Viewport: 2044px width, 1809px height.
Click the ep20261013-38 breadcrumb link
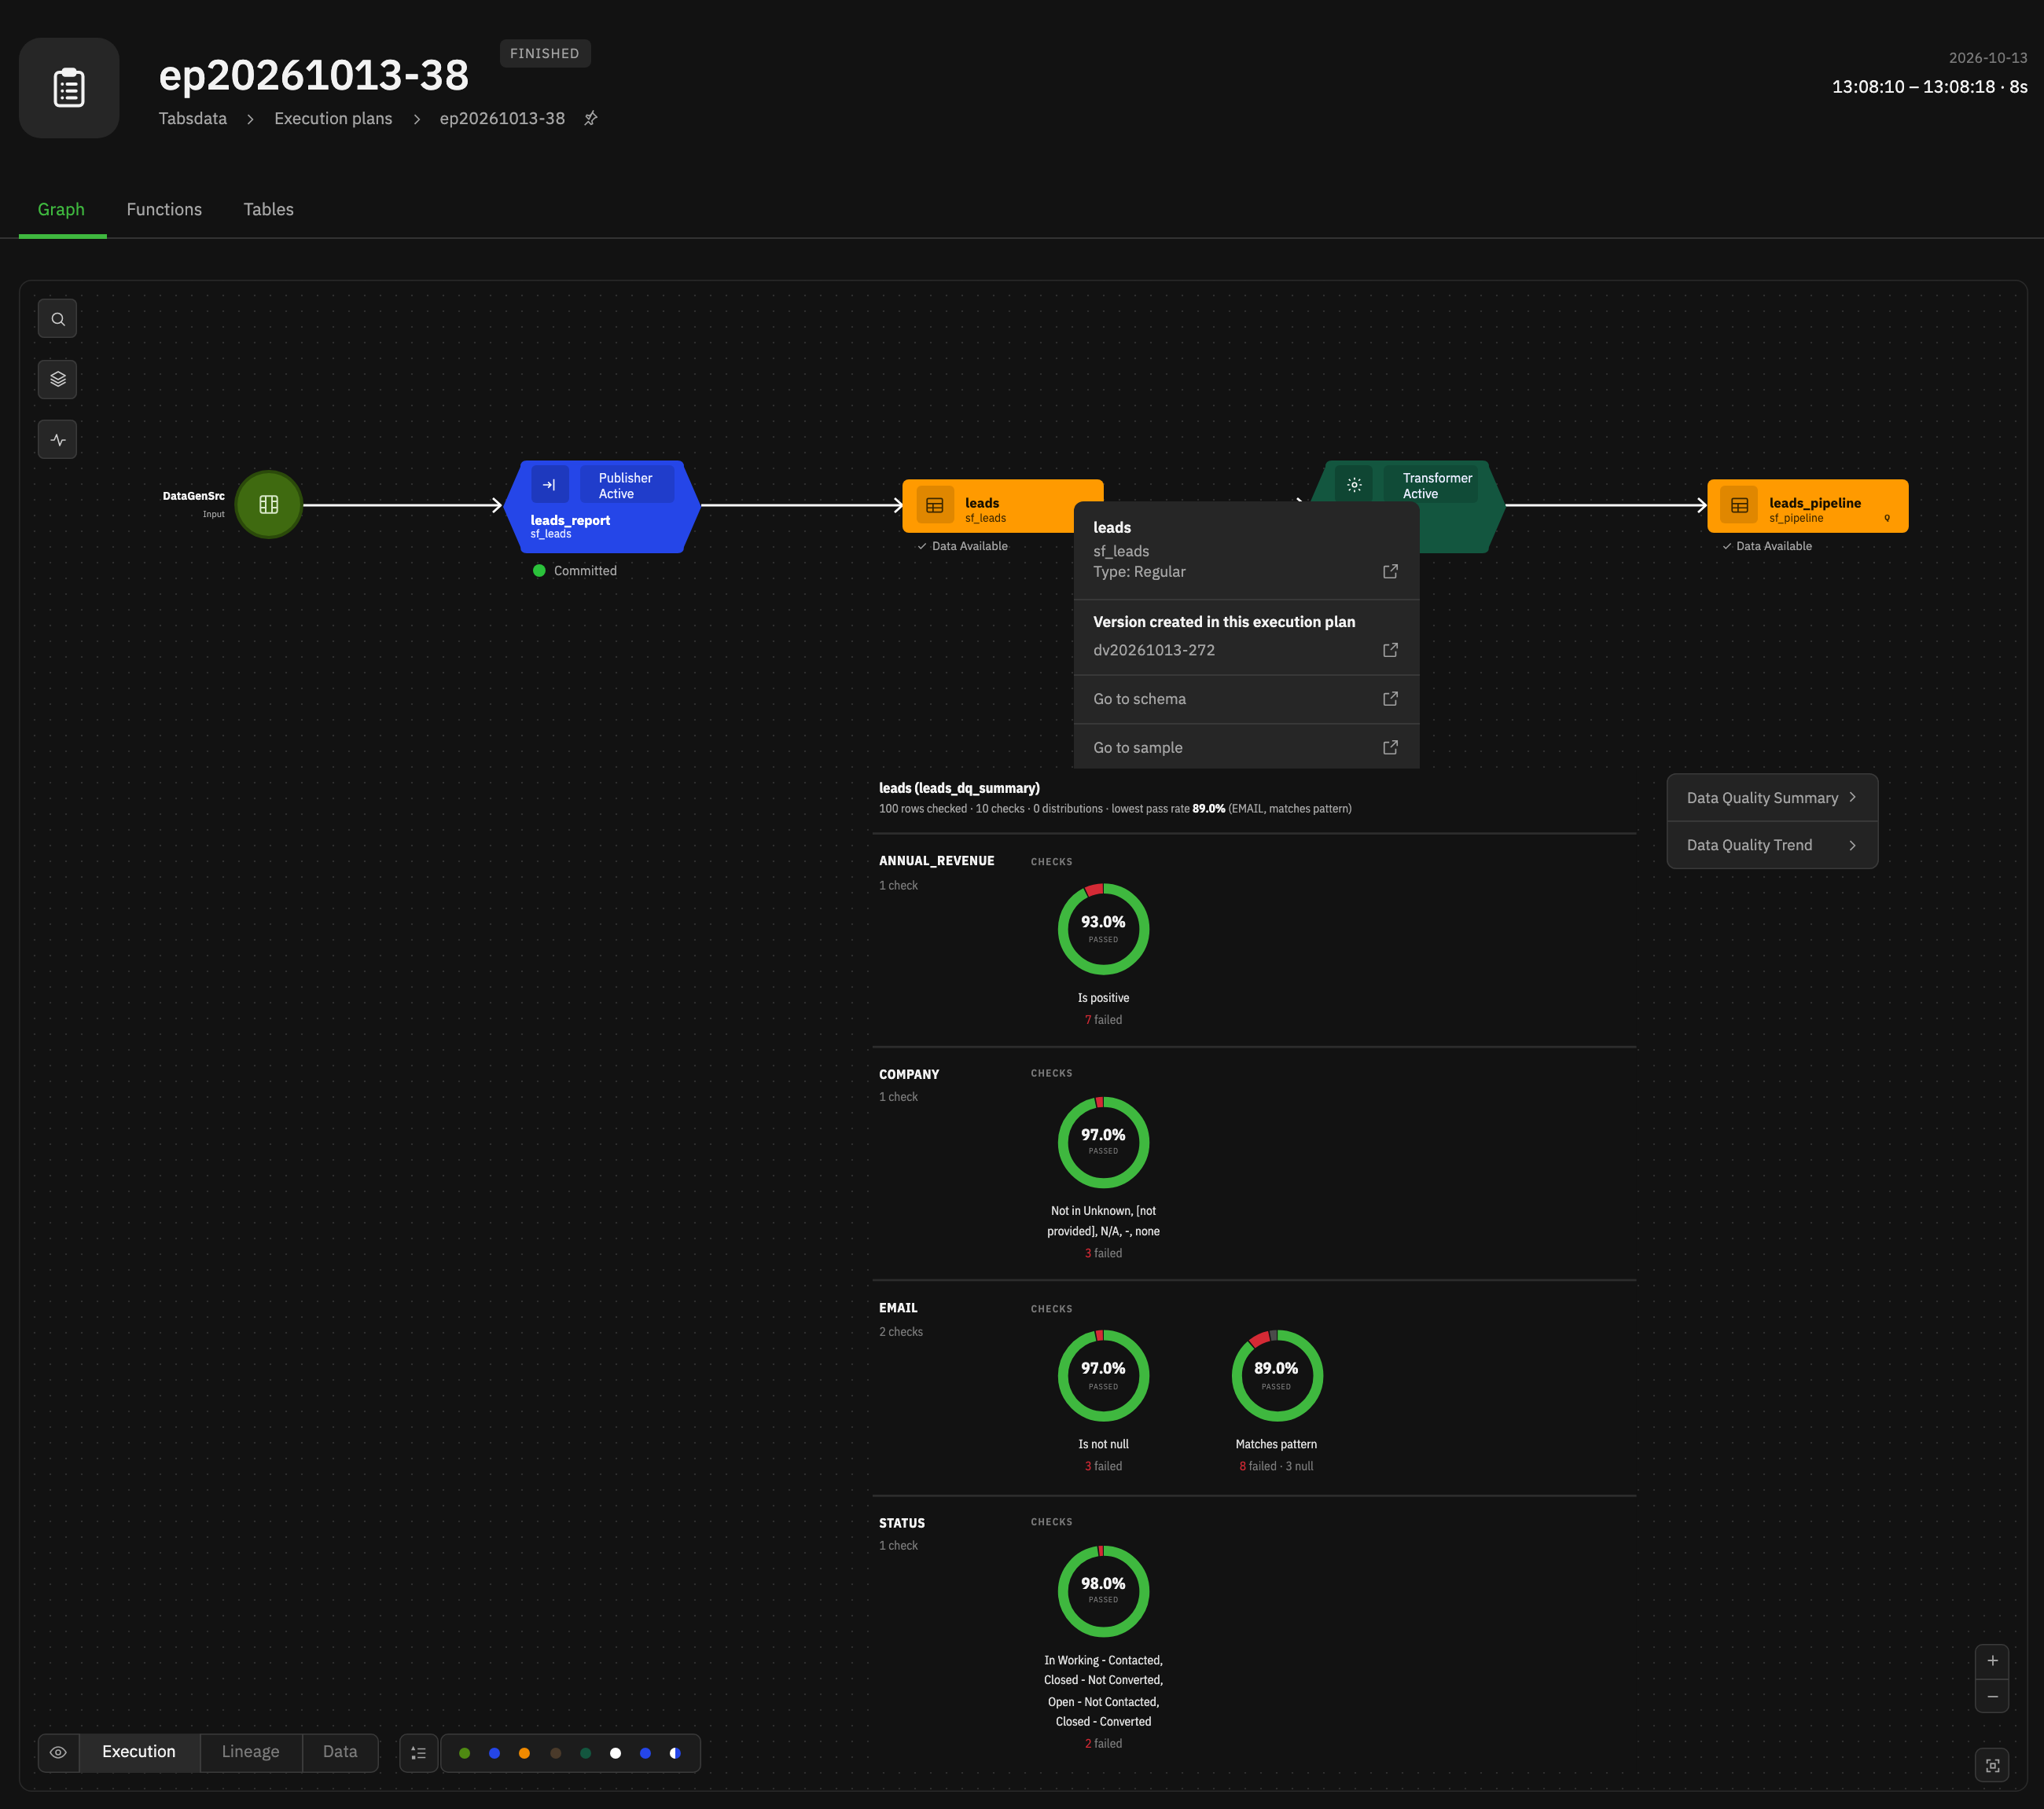pyautogui.click(x=502, y=118)
